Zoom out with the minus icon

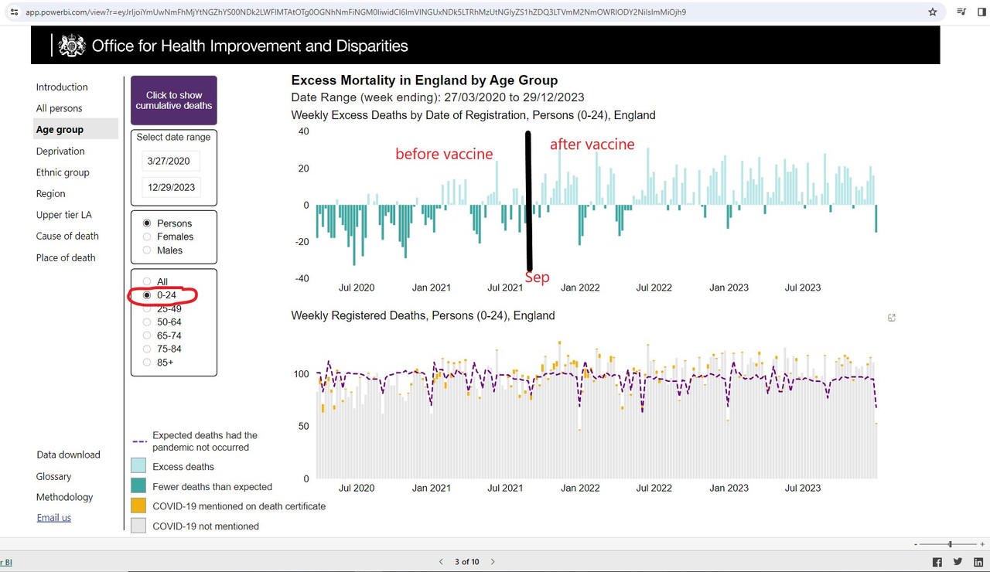pyautogui.click(x=915, y=545)
